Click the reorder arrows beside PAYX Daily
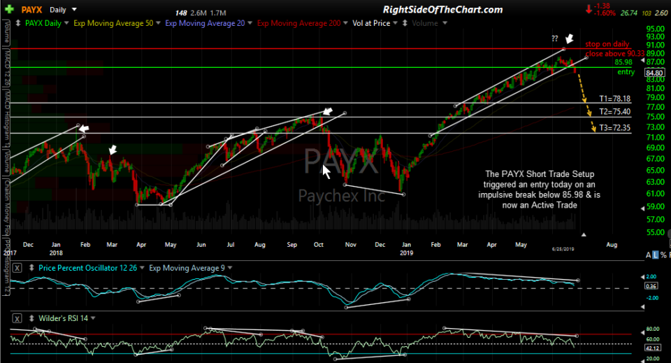671x363 pixels. pyautogui.click(x=18, y=23)
